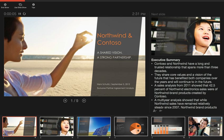
Task: Click the current Northwind & Contoso slide
Action: coord(75,57)
